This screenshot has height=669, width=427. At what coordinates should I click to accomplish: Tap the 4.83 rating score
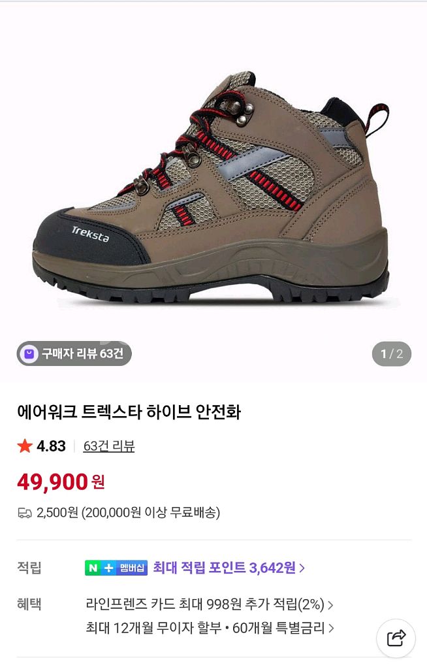(x=51, y=446)
